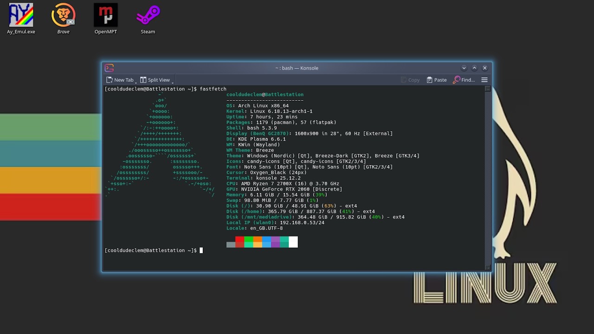The image size is (594, 334).
Task: Expand the Split View dropdown arrow
Action: coord(173,81)
